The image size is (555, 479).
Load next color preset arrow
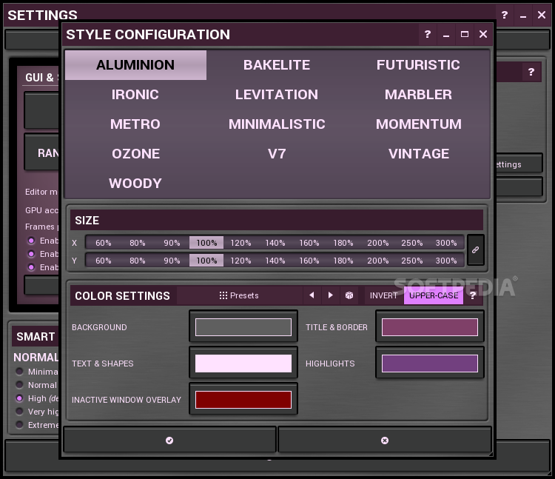pos(331,295)
